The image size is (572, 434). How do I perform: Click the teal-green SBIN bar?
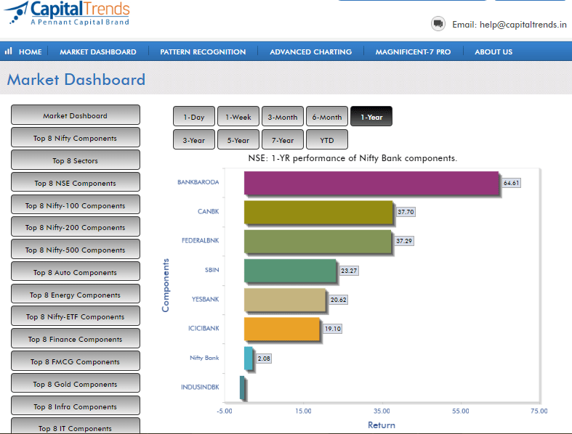click(x=290, y=271)
